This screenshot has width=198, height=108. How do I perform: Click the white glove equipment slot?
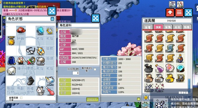pos(11,70)
